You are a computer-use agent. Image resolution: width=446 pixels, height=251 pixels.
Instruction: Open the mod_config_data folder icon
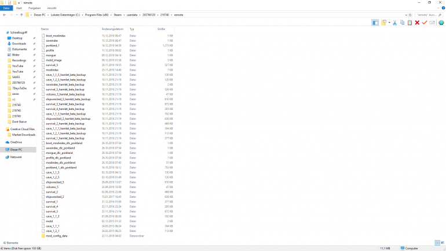(43, 236)
